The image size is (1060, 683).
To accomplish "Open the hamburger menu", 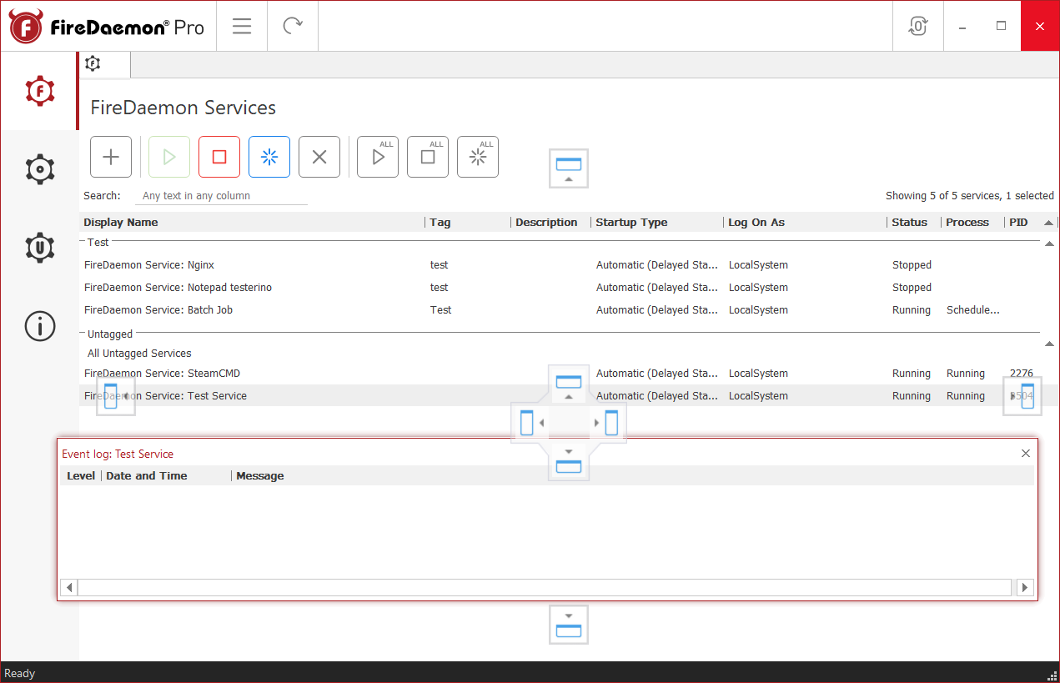I will click(x=242, y=26).
